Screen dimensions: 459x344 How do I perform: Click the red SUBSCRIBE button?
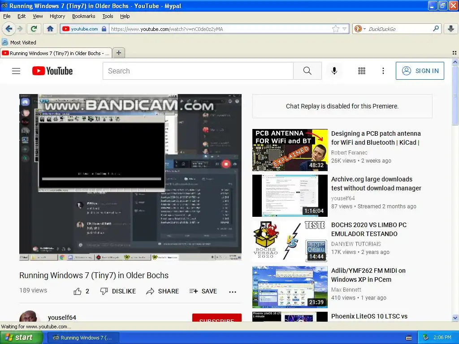tap(217, 318)
